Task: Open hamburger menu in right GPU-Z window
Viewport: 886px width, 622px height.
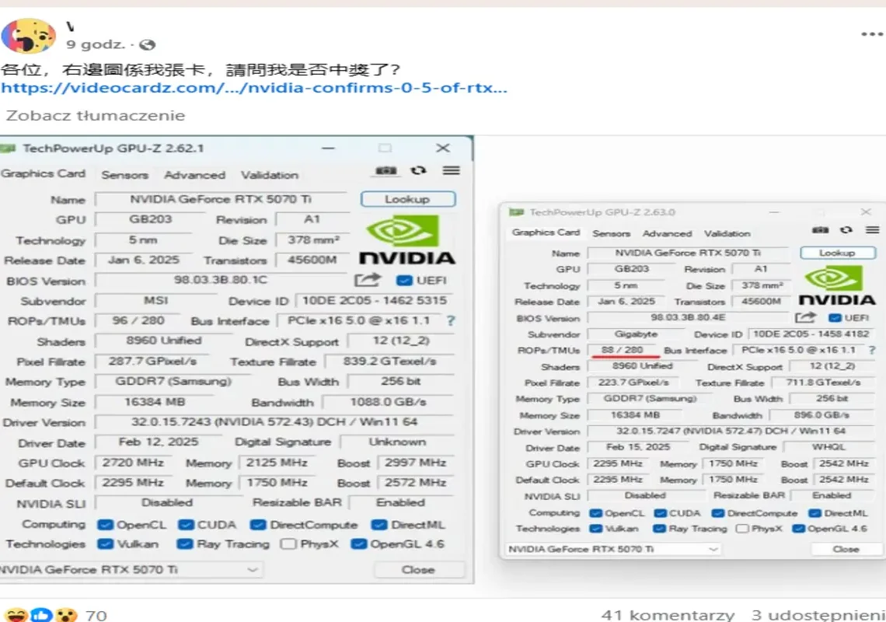Action: coord(873,229)
